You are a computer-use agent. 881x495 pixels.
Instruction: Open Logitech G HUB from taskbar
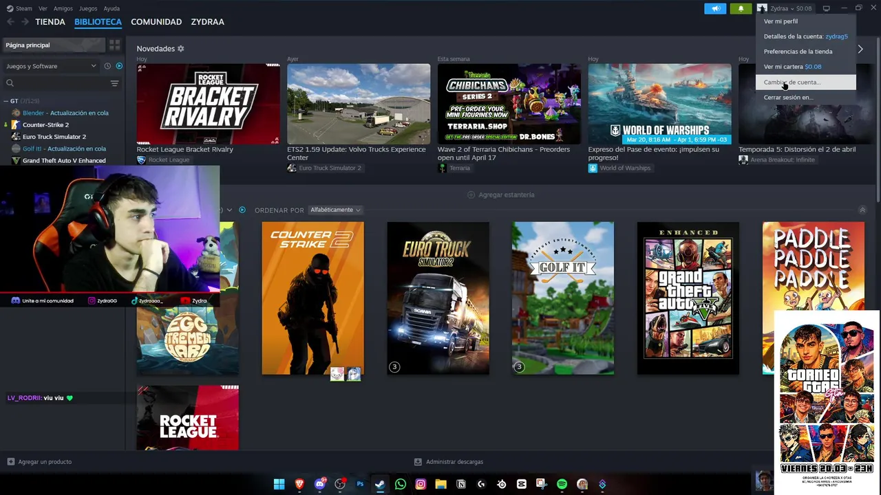click(x=481, y=484)
